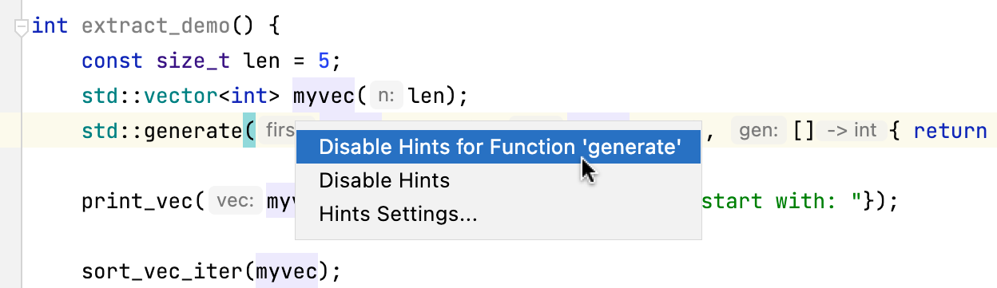Click the partially hidden 'firs' parameter hint
997x288 pixels.
278,130
